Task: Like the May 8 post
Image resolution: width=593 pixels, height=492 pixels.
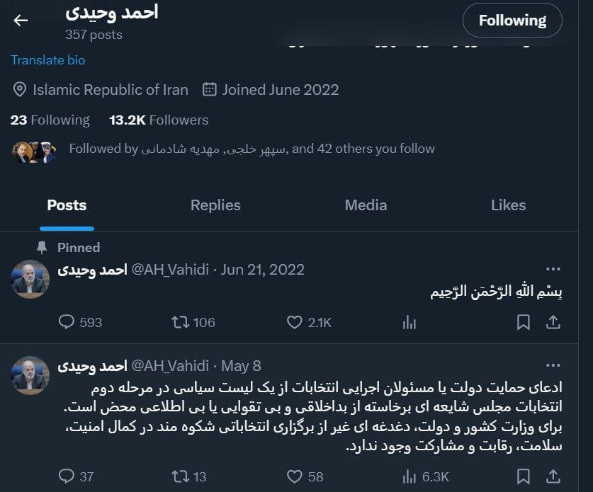Action: [295, 476]
